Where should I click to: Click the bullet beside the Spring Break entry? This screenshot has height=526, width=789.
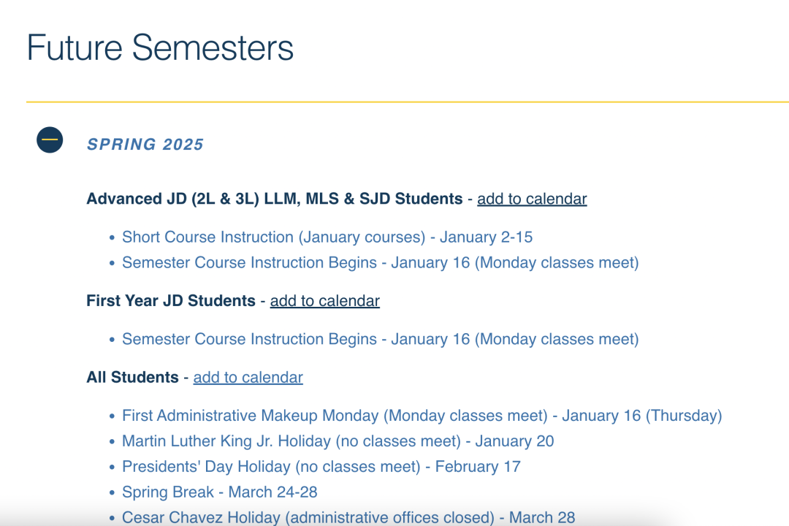point(111,492)
